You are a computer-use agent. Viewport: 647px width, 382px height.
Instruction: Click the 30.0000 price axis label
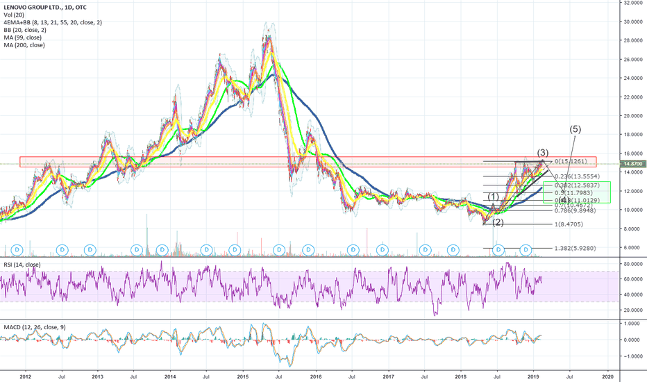click(x=633, y=22)
